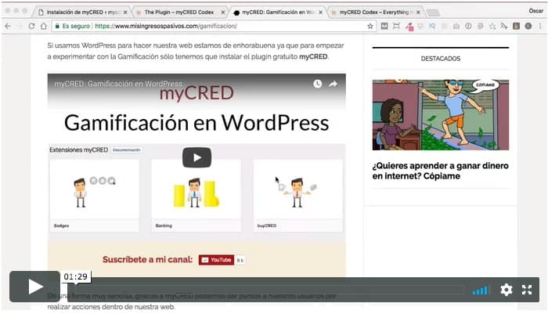The height and width of the screenshot is (314, 548).
Task: Click the first extension icon after star
Action: point(384,26)
